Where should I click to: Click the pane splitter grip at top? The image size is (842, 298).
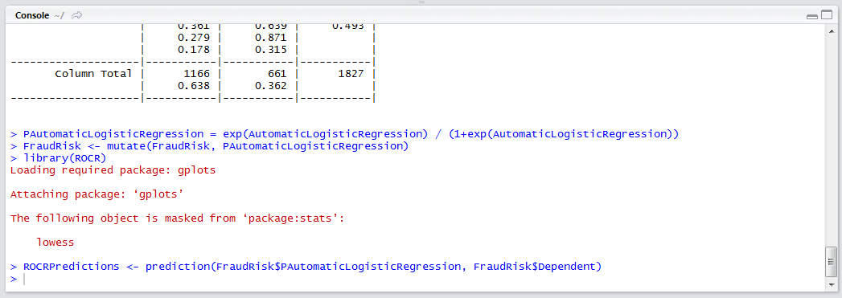(x=421, y=2)
